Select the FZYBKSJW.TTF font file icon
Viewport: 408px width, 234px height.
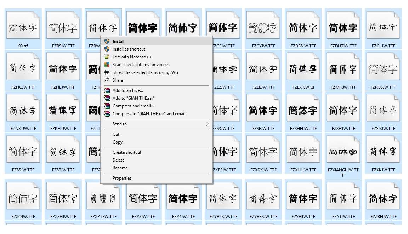[223, 196]
